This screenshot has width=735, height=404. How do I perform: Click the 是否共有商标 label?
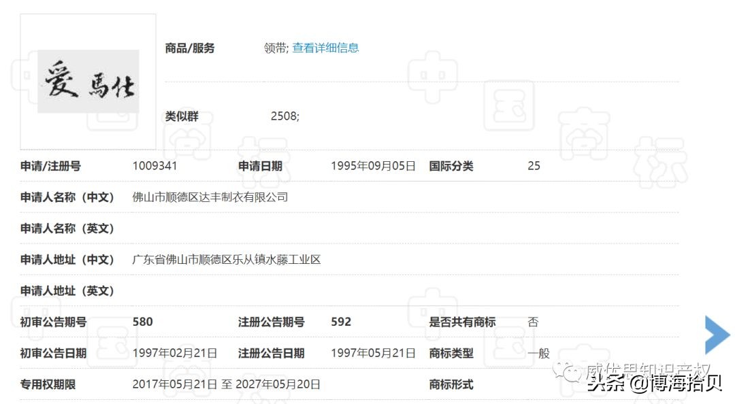coord(462,322)
